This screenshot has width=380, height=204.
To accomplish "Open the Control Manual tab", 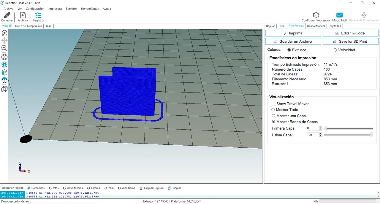I will tap(316, 26).
